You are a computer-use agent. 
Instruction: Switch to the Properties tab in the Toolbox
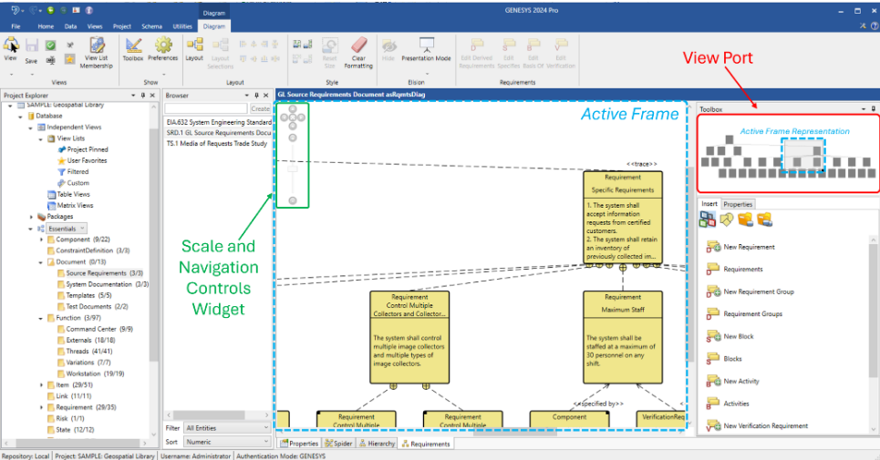(738, 204)
